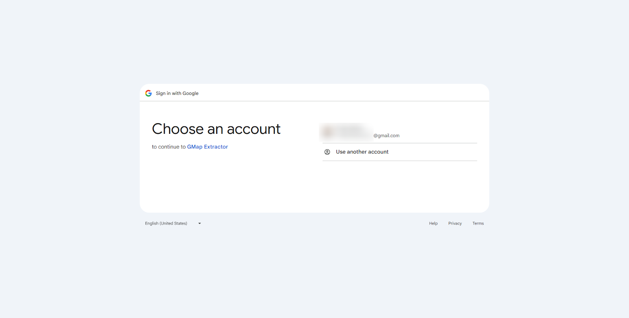Select the saved @gmail.com account entry
Screen dimensions: 629x318
click(x=399, y=132)
